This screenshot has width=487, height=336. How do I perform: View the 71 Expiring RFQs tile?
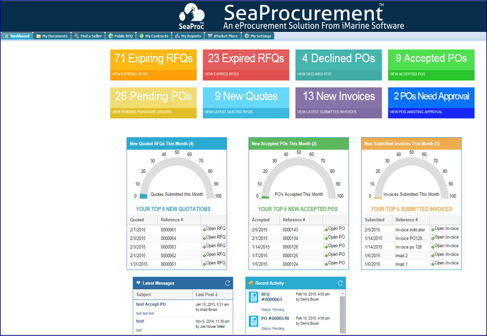coord(153,65)
